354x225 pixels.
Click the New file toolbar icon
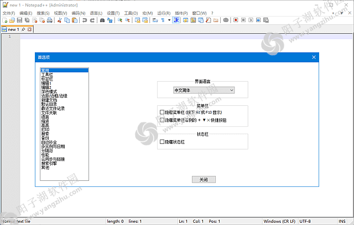pos(5,20)
